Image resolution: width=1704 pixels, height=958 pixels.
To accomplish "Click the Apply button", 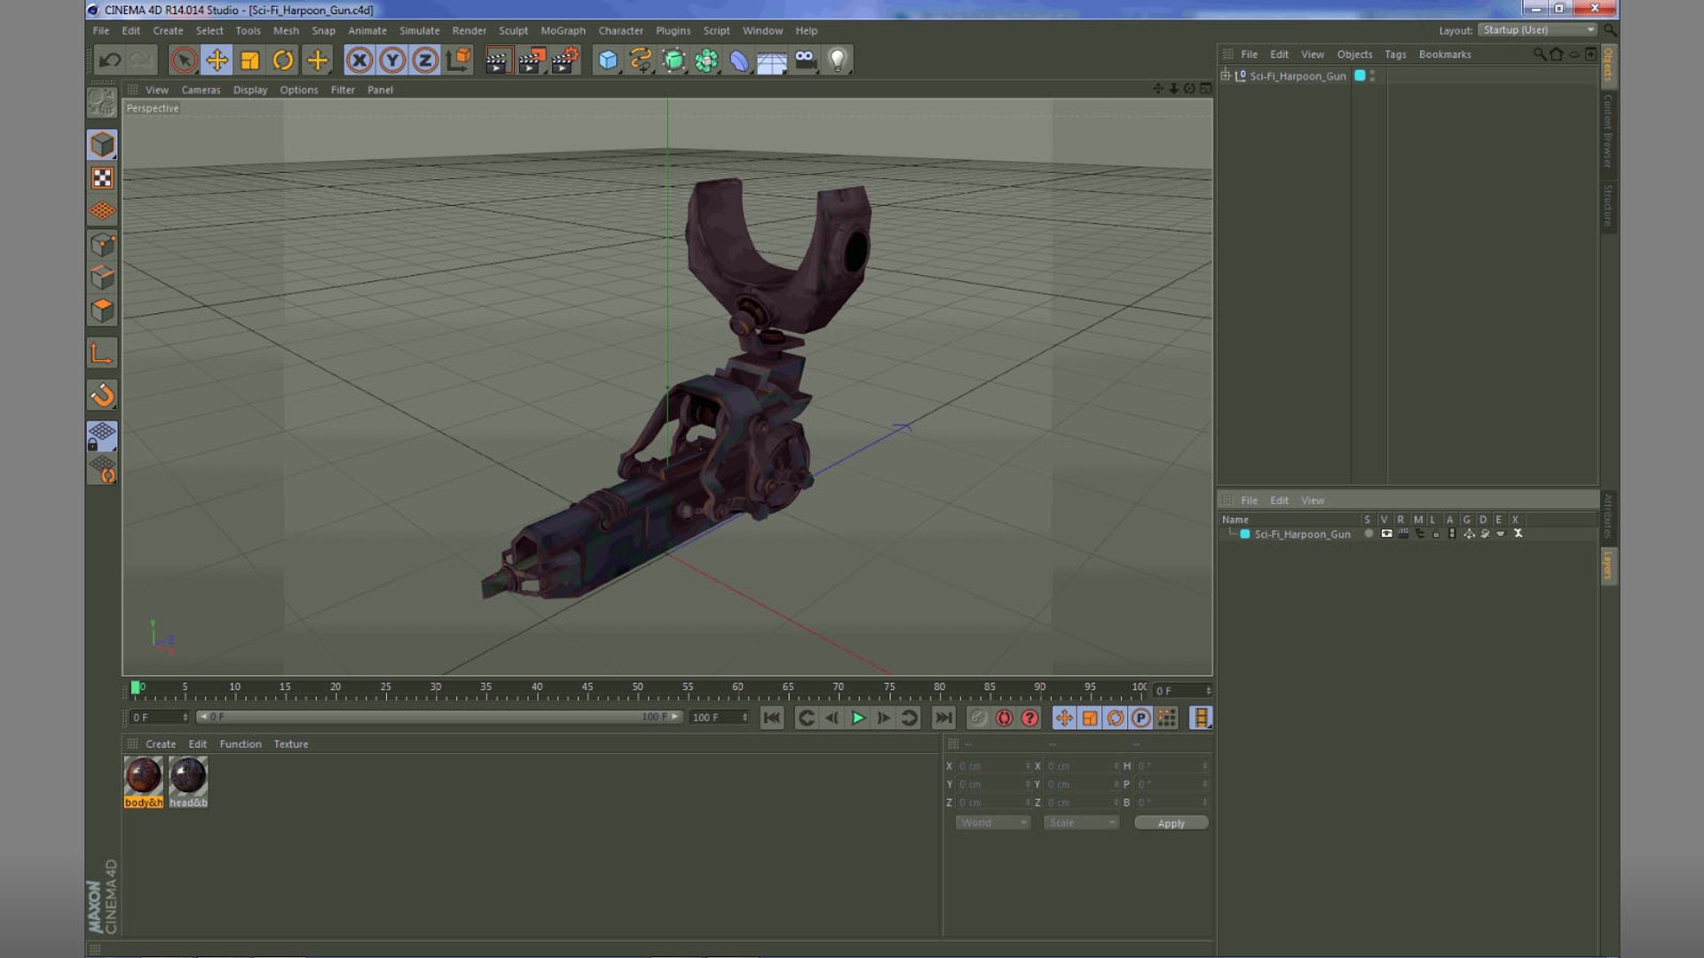I will [1171, 823].
